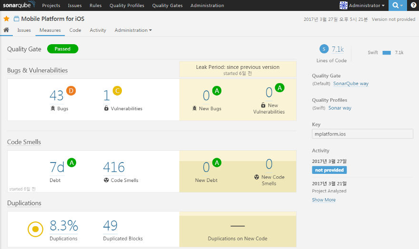Viewport: 419px width, 249px height.
Task: Click the C rating badge for Vulnerabilities
Action: pyautogui.click(x=117, y=91)
